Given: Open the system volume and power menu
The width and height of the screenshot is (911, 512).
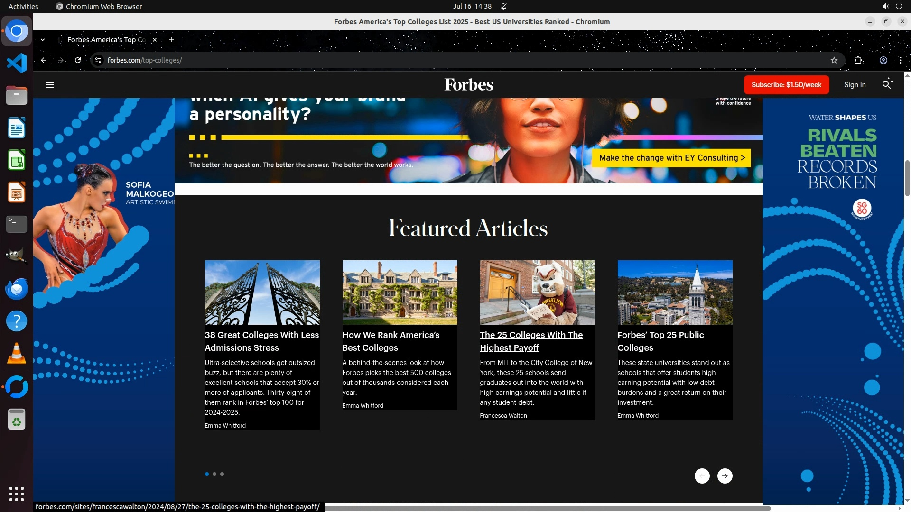Looking at the screenshot, I should 892,6.
